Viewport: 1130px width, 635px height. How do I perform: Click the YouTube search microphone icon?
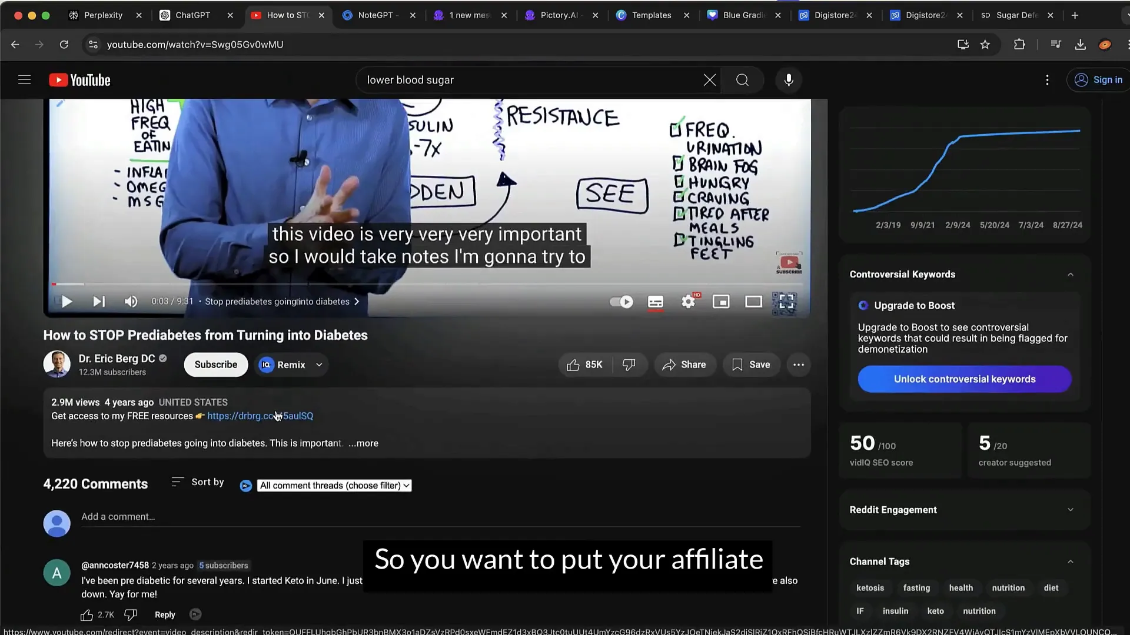click(x=789, y=80)
